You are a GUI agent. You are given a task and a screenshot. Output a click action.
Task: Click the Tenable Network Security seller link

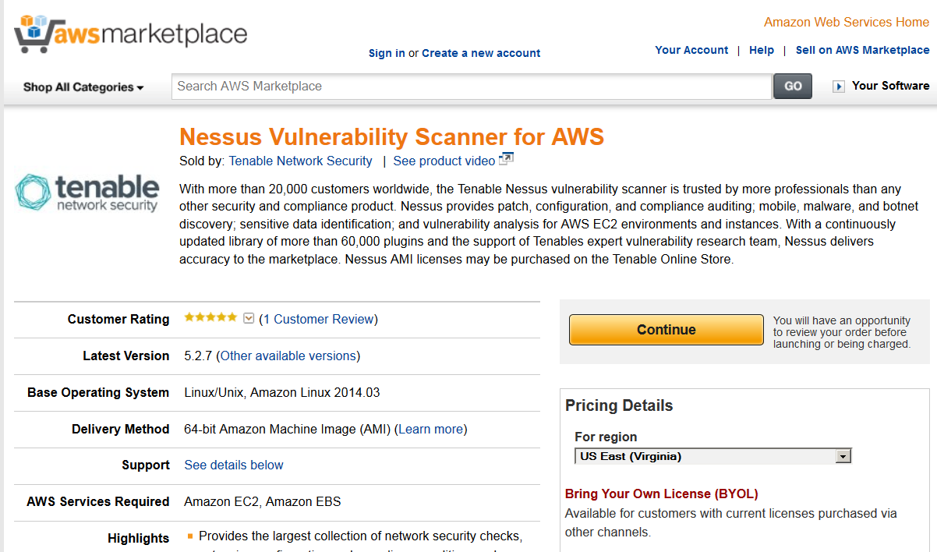click(300, 161)
